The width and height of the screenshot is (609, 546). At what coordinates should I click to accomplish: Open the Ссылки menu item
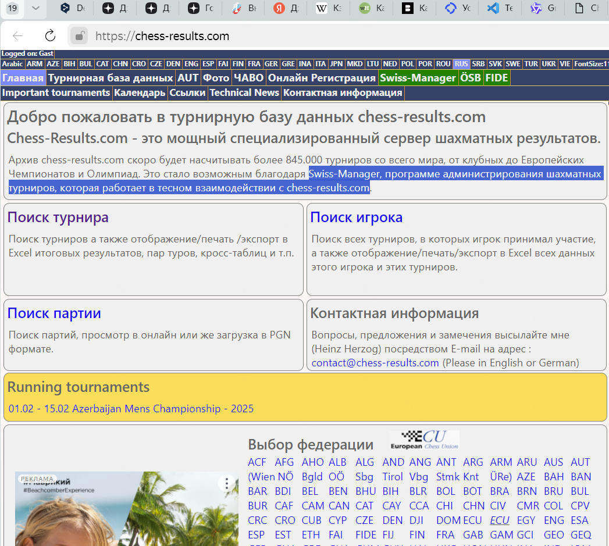[187, 93]
